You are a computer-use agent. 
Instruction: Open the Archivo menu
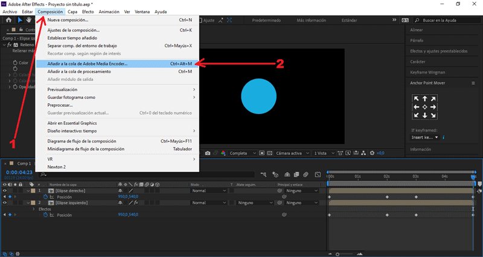[10, 11]
